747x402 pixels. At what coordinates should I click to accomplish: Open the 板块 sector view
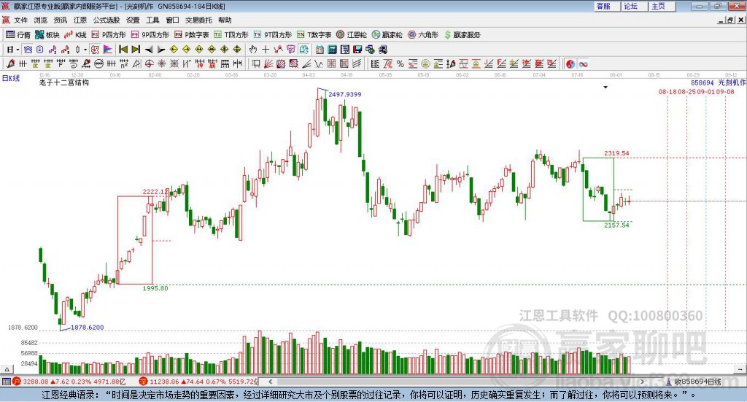click(47, 35)
